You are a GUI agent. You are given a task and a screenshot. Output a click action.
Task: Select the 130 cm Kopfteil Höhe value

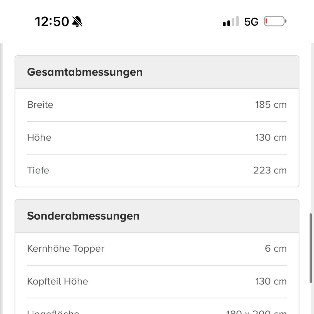(x=271, y=281)
